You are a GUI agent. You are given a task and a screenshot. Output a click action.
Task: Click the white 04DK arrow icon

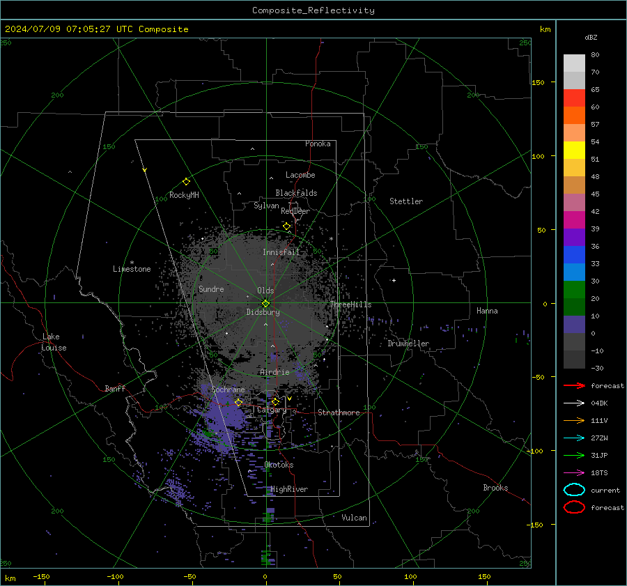[574, 403]
